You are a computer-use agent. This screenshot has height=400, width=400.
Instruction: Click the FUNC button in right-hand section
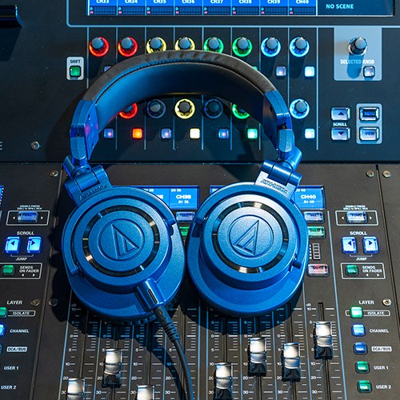pyautogui.click(x=357, y=218)
